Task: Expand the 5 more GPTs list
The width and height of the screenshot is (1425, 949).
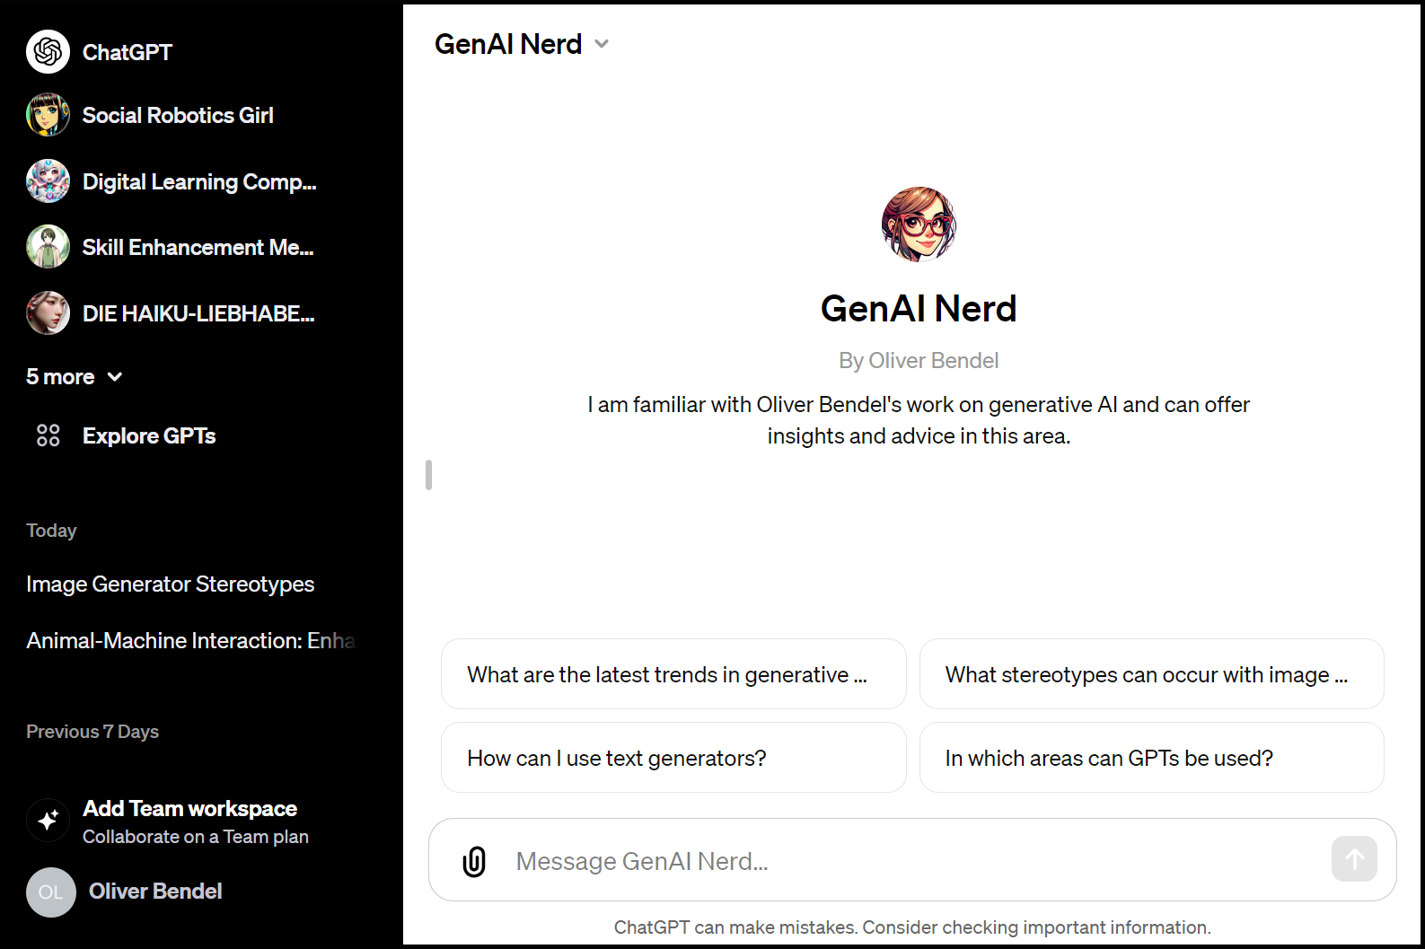Action: pyautogui.click(x=74, y=377)
